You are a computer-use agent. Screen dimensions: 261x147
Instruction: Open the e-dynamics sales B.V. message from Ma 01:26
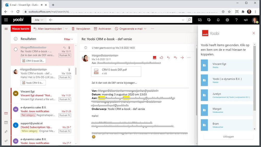[x=43, y=111]
